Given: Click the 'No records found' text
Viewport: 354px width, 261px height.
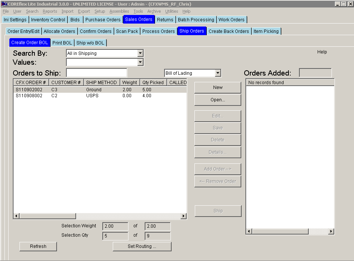Looking at the screenshot, I should (x=266, y=83).
